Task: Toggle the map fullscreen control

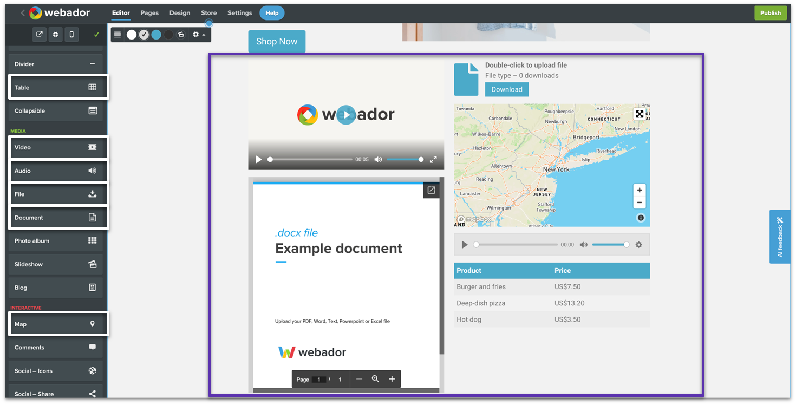Action: click(x=640, y=114)
